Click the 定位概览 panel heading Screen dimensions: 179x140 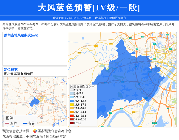[x=11, y=70]
